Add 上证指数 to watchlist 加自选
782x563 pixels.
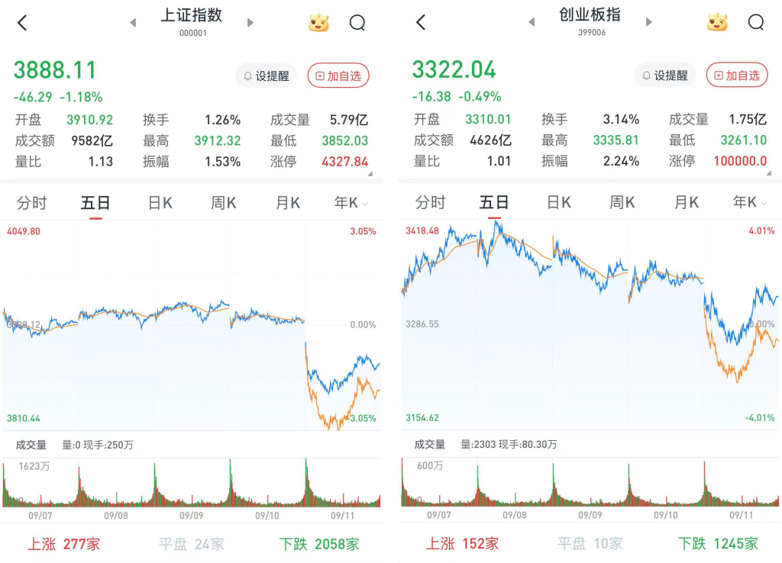338,76
